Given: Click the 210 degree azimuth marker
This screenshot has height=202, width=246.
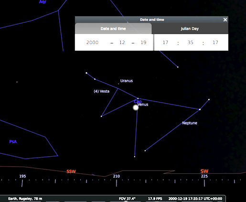Looking at the screenshot, I should click(117, 176).
